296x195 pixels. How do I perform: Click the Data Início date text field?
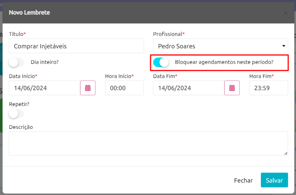point(45,88)
